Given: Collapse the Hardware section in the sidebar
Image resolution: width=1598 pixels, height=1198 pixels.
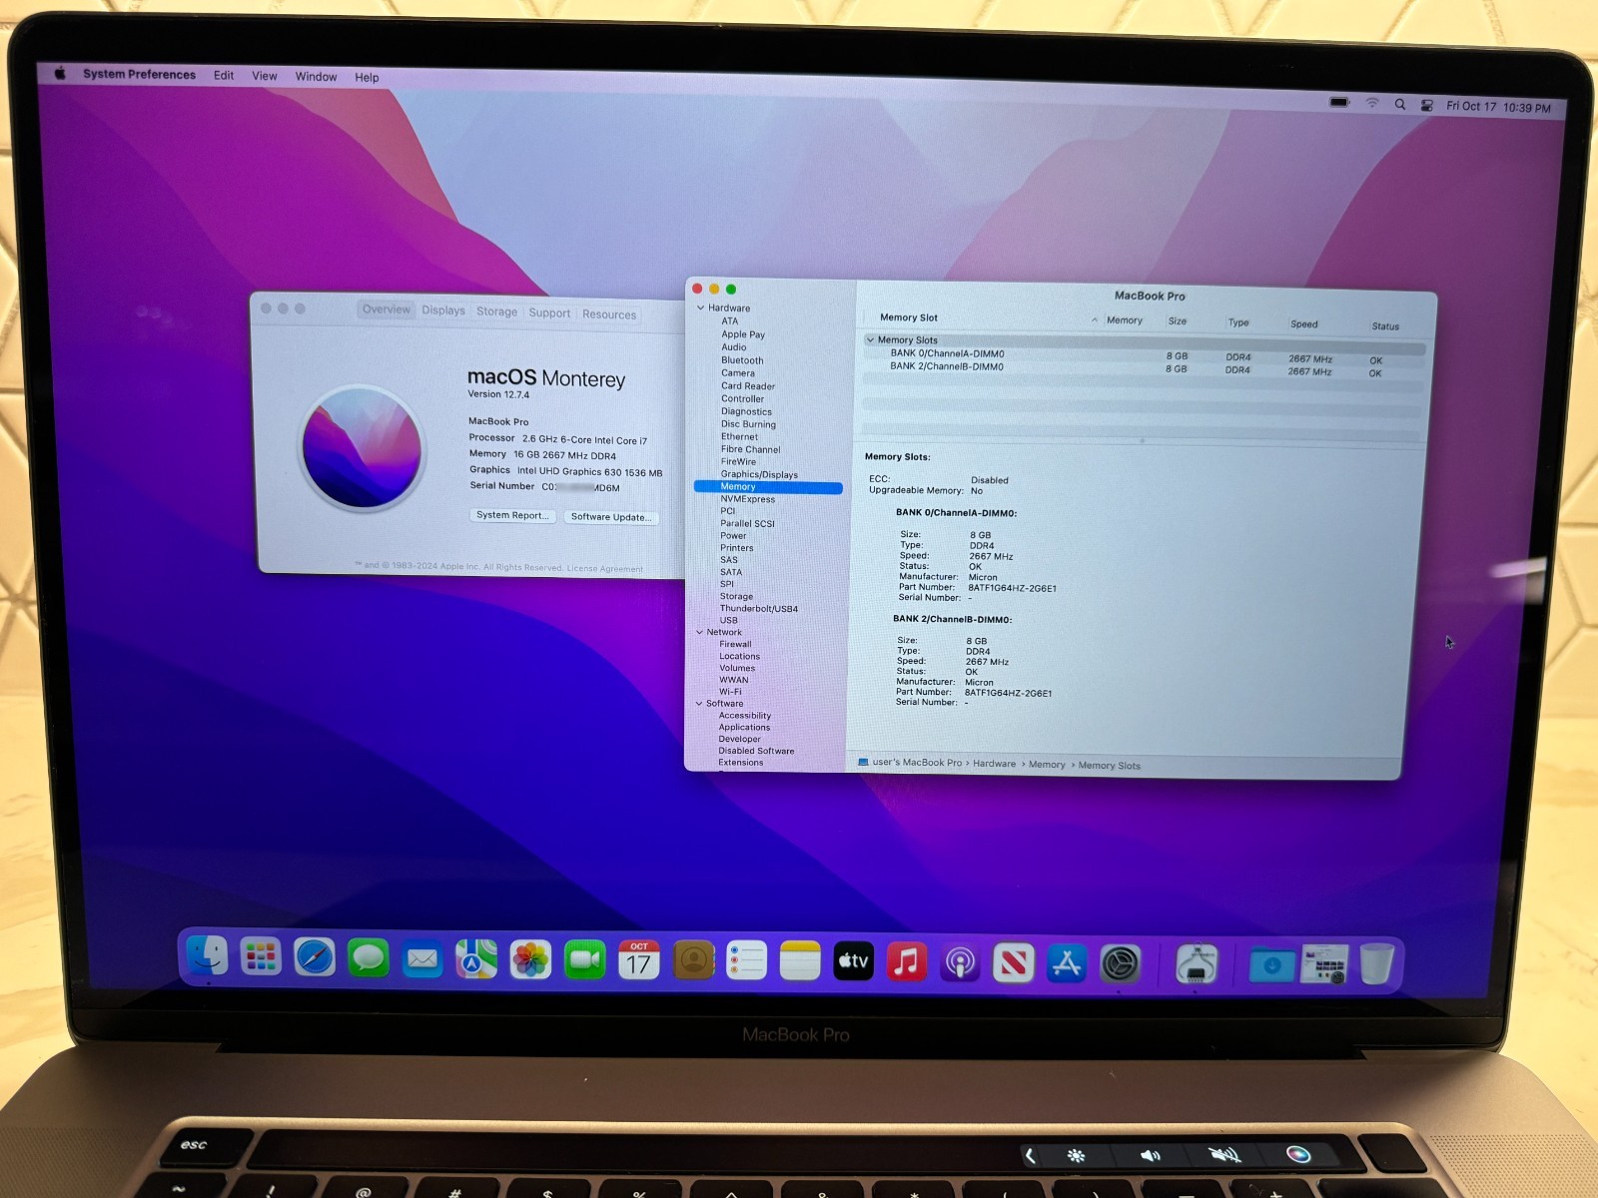Looking at the screenshot, I should point(701,307).
